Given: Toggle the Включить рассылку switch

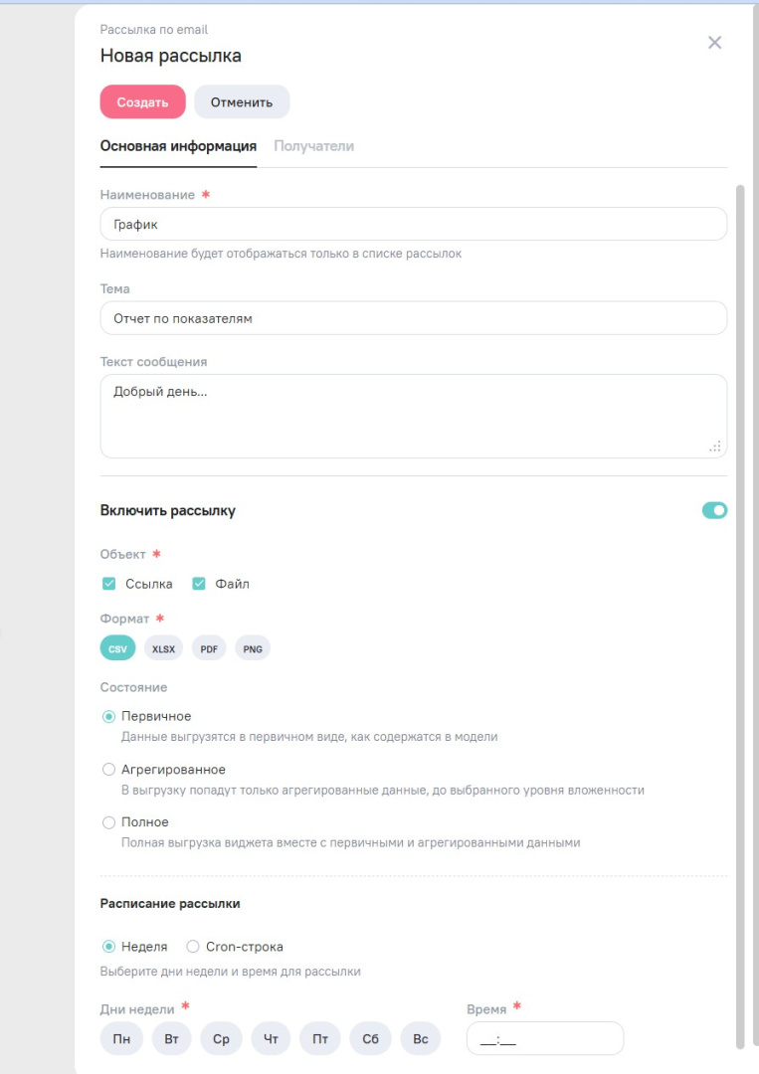Looking at the screenshot, I should tap(714, 510).
